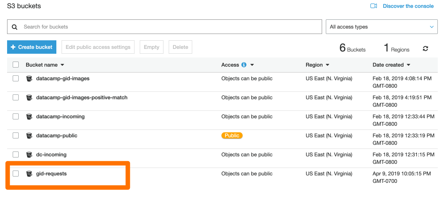The width and height of the screenshot is (446, 203).
Task: Sort by Access column arrow
Action: point(252,65)
